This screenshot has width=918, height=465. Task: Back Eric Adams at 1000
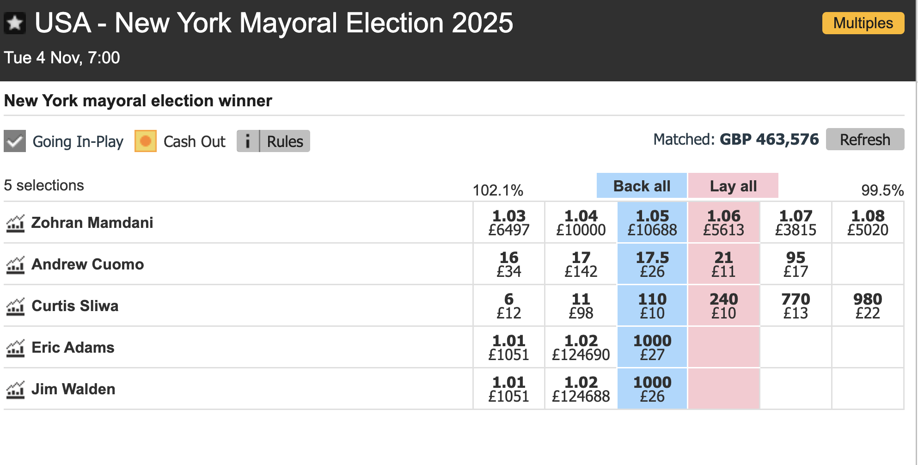point(652,347)
